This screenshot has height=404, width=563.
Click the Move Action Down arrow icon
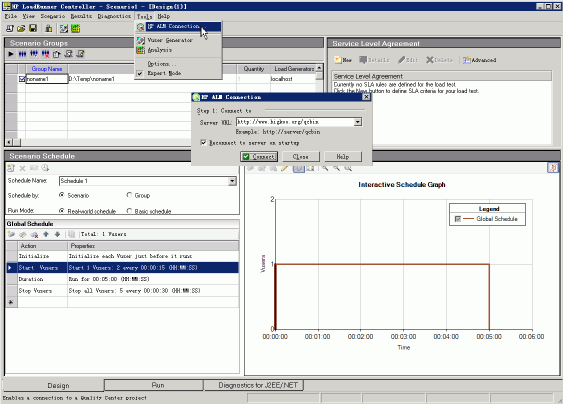pyautogui.click(x=57, y=234)
